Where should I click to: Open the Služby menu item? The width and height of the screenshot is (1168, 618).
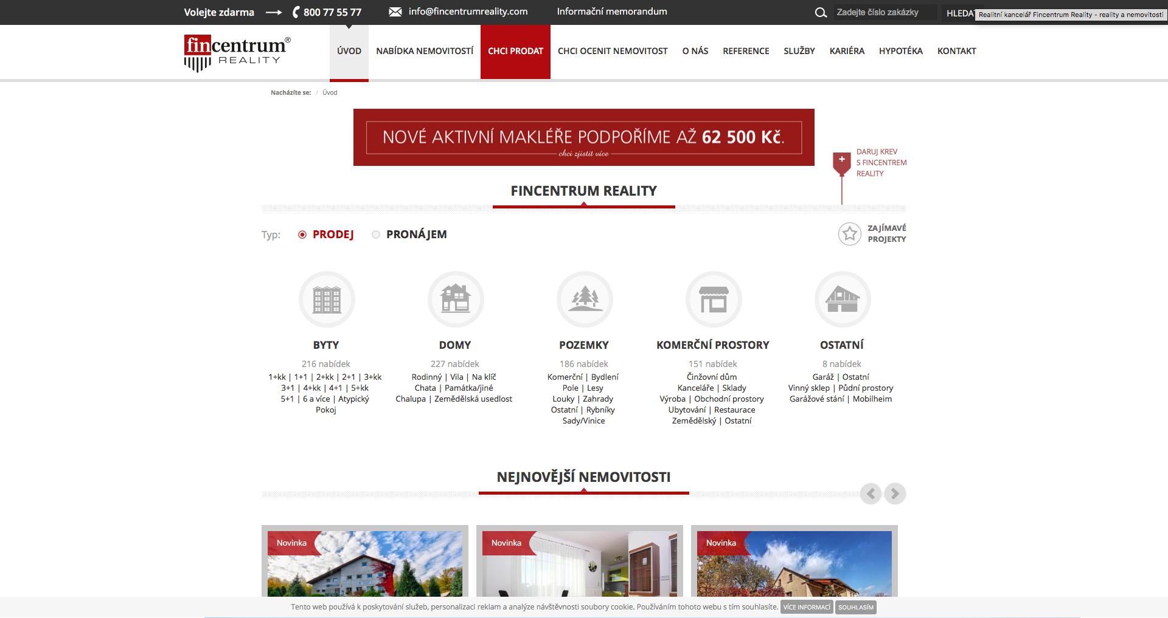click(x=799, y=51)
